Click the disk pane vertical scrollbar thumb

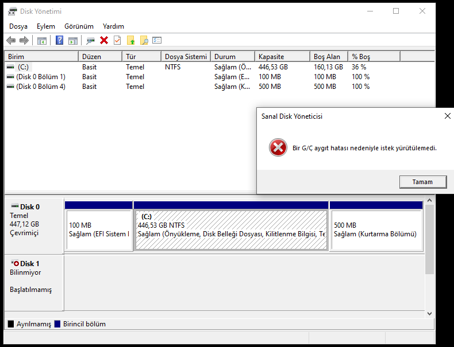(429, 239)
